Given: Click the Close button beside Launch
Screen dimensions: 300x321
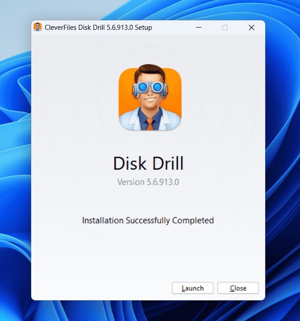Looking at the screenshot, I should [238, 288].
